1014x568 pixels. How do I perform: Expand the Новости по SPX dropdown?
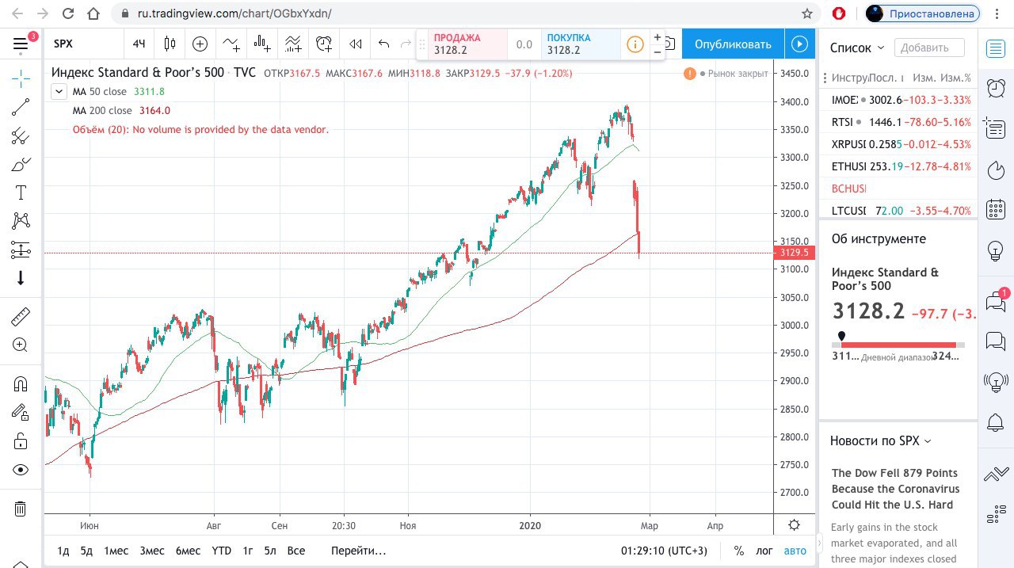pos(881,441)
